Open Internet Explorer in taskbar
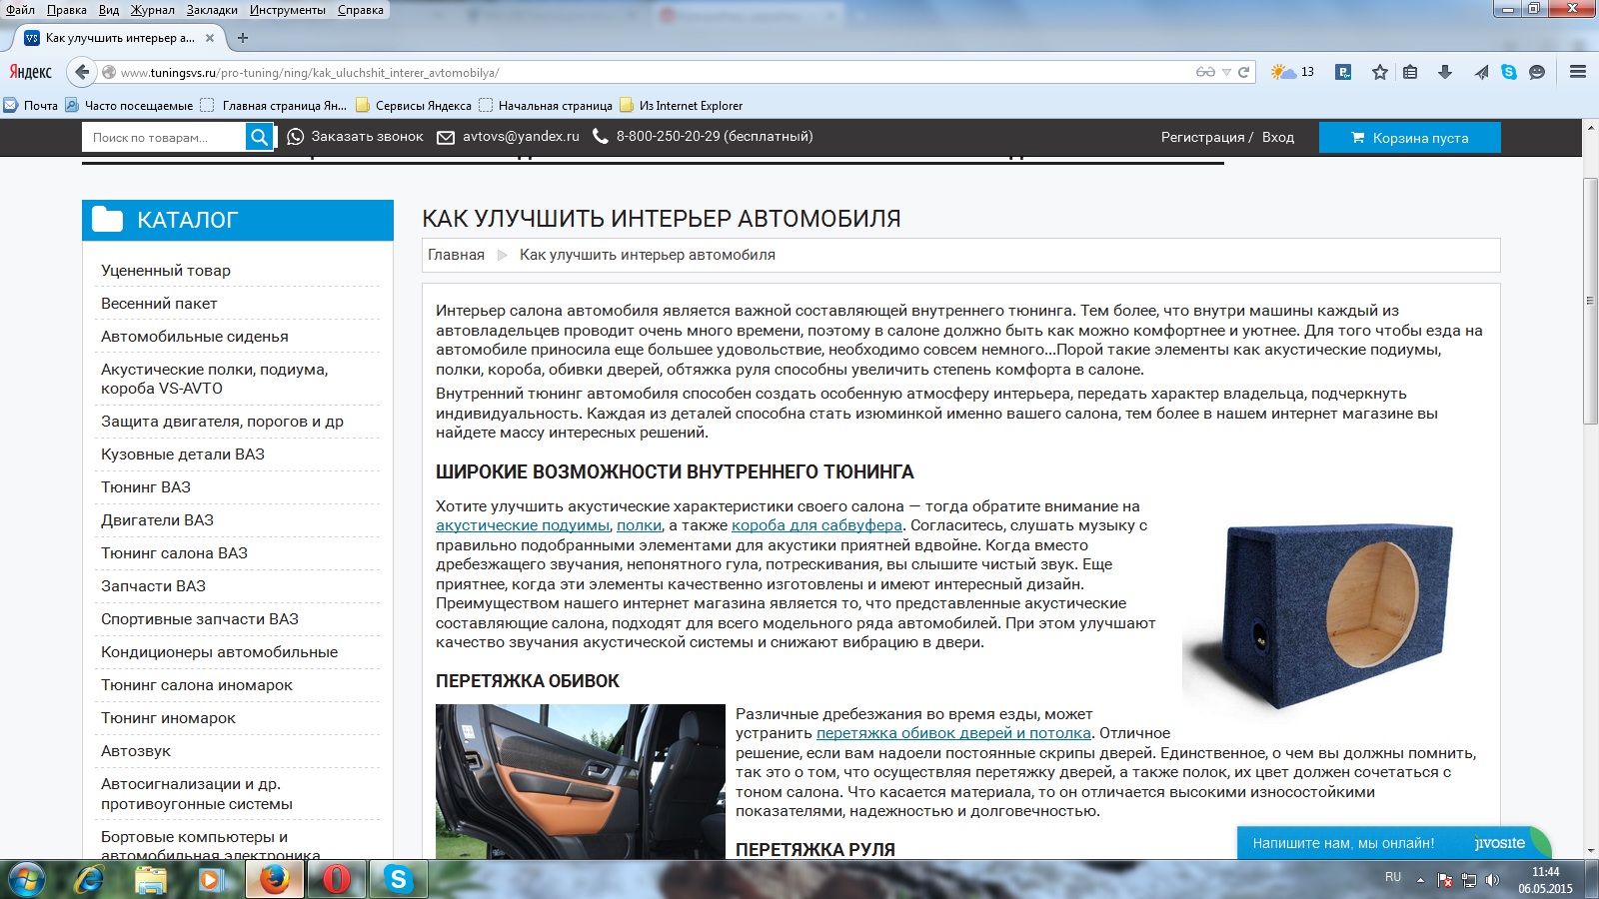This screenshot has width=1599, height=899. (89, 879)
